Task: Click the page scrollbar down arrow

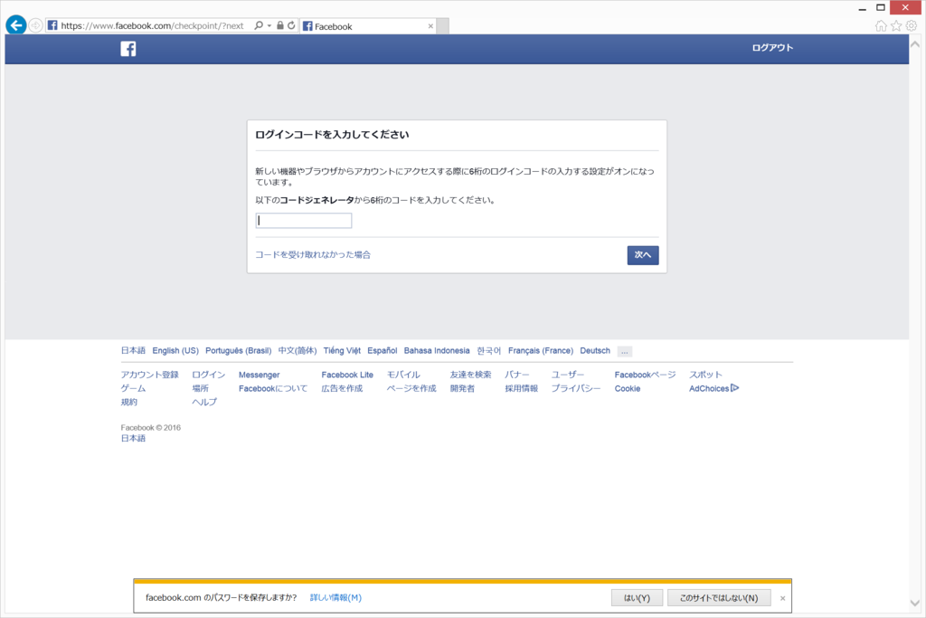Action: (x=915, y=604)
